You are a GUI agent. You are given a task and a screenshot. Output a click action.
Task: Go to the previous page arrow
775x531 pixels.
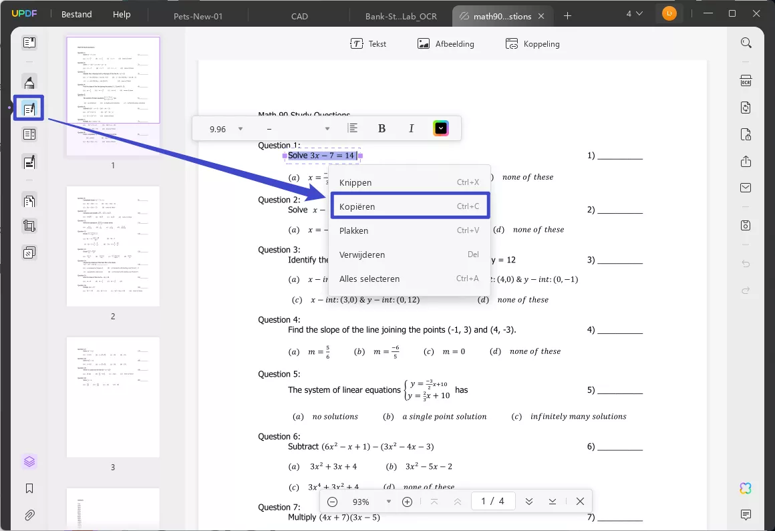coord(458,502)
